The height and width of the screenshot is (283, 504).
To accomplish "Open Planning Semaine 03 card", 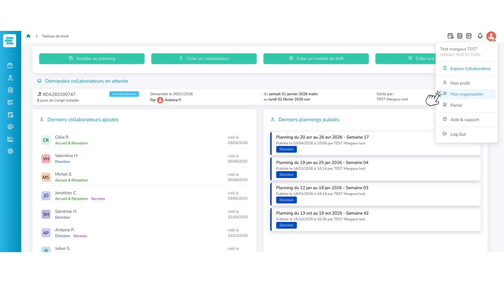I will click(376, 194).
